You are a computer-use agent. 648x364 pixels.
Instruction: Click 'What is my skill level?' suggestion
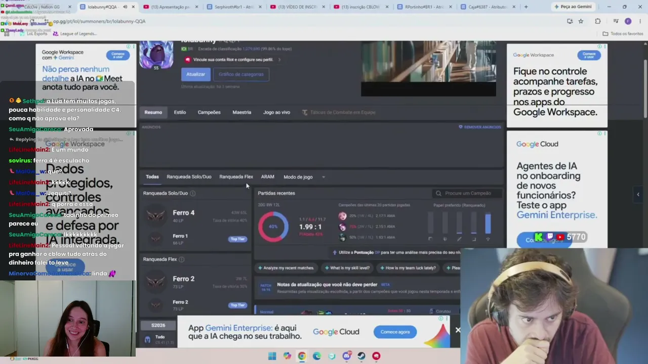pyautogui.click(x=347, y=268)
